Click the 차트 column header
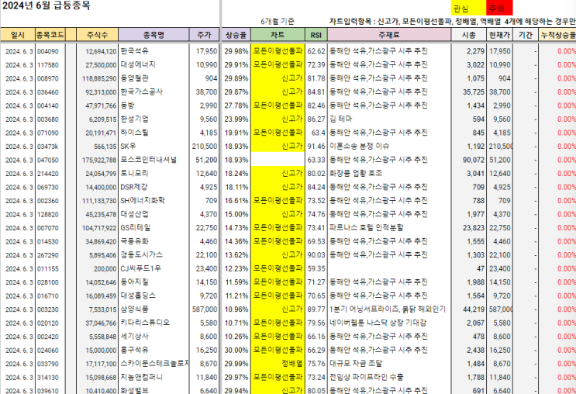Viewport: 576px width, 394px height. click(278, 35)
